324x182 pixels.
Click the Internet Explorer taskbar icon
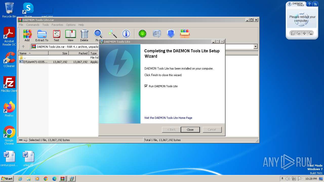point(20,179)
